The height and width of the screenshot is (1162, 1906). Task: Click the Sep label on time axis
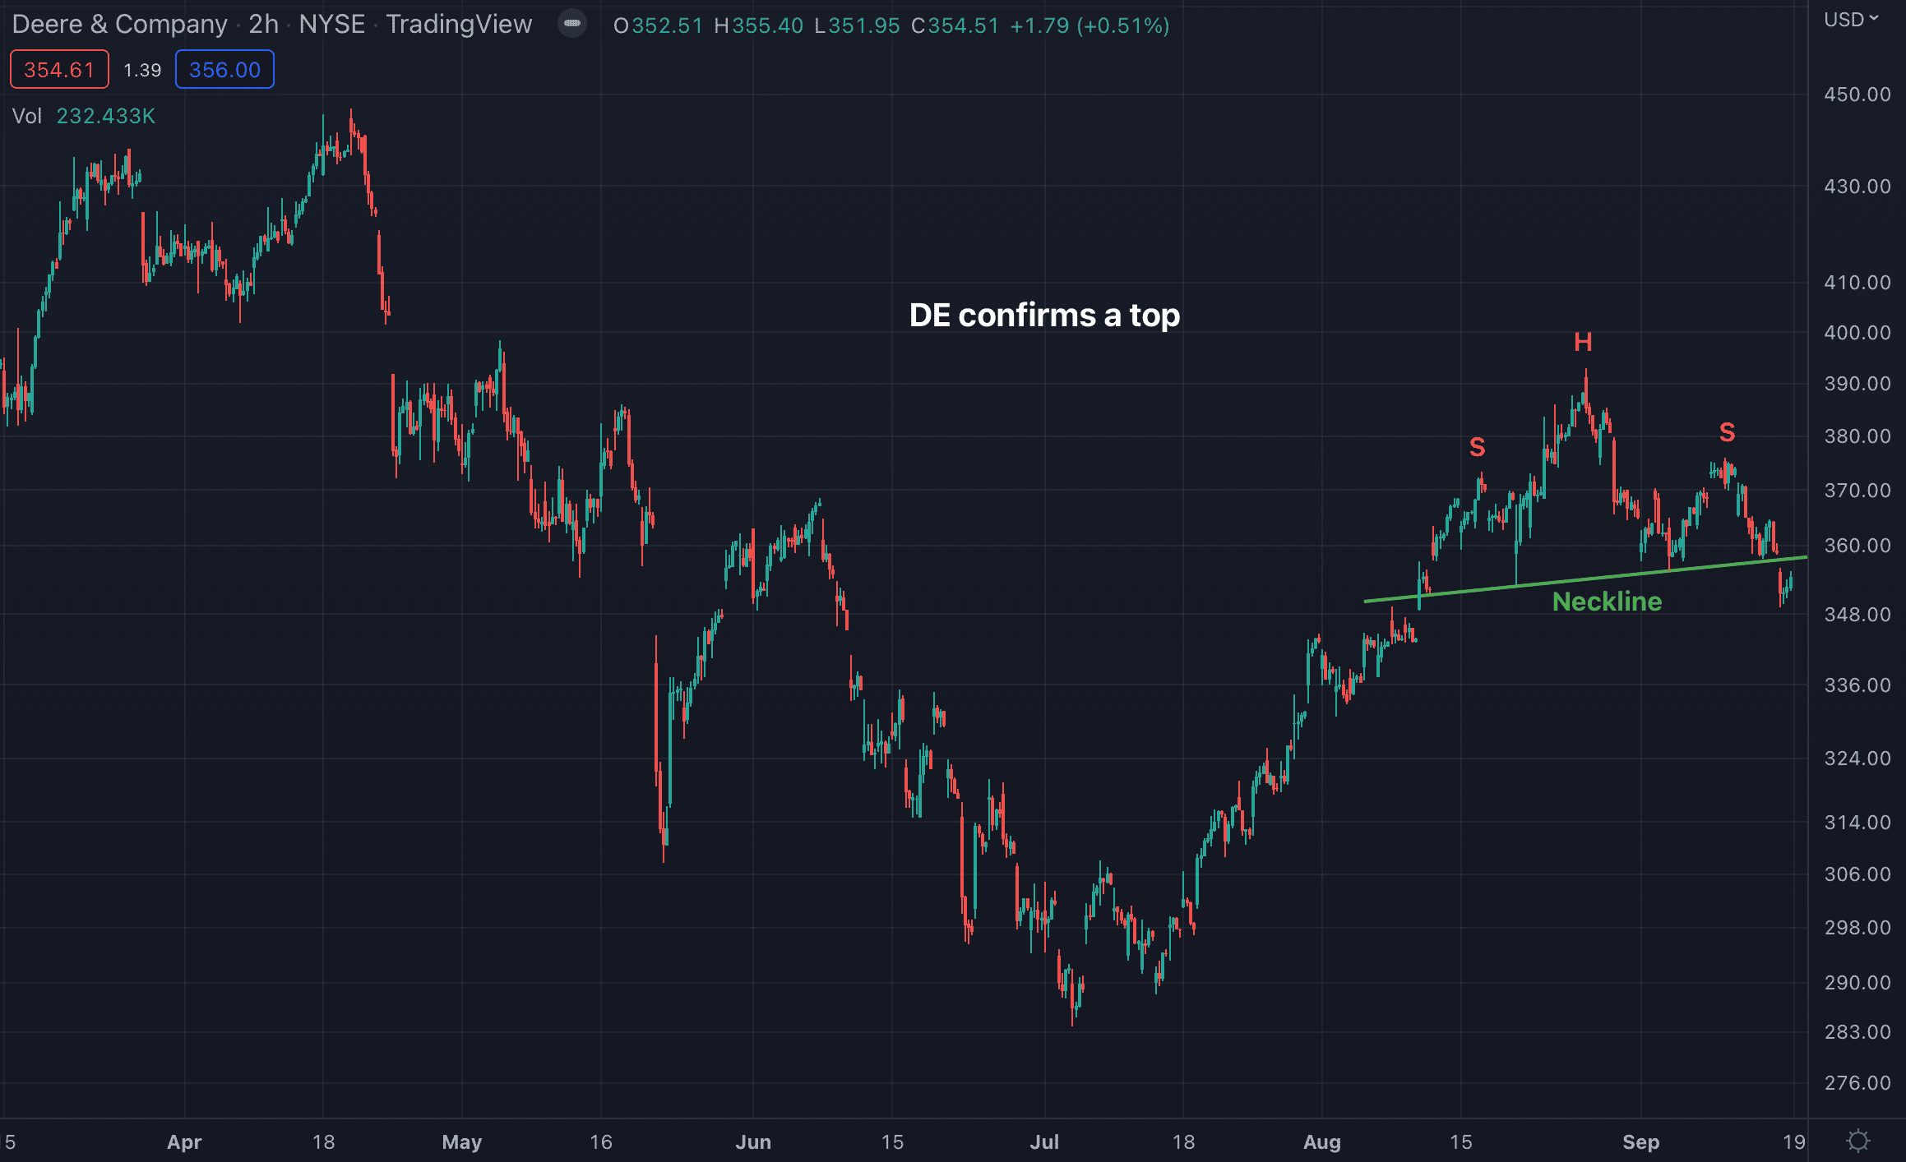point(1640,1141)
